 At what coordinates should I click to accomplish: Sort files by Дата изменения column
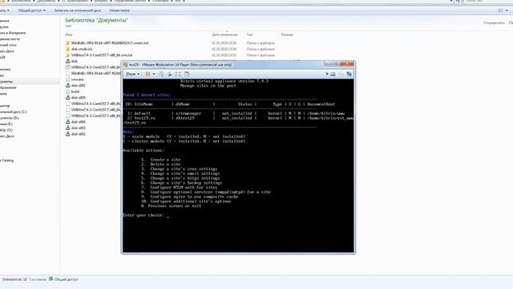(x=224, y=35)
